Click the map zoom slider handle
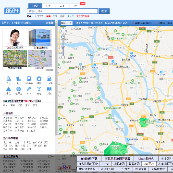Screen dimensions: 173x173 click(x=63, y=47)
